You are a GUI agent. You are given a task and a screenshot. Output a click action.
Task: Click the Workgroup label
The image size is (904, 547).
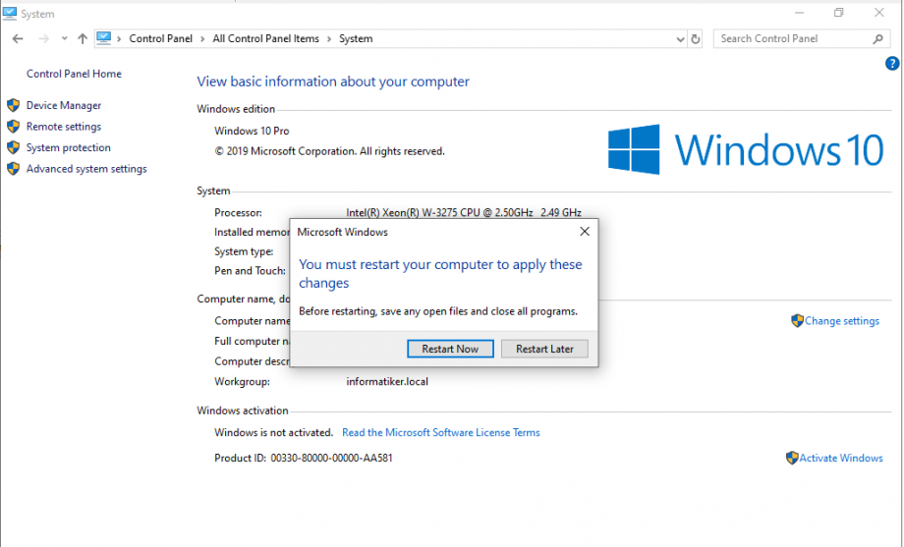tap(242, 382)
